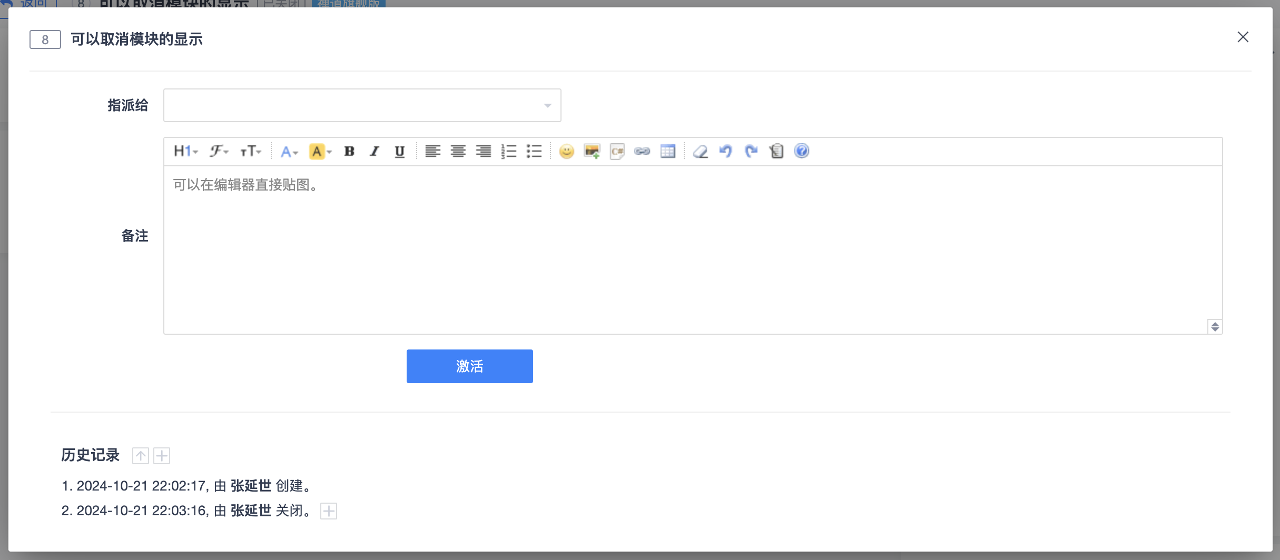1280x560 pixels.
Task: Align text to the right
Action: [x=484, y=152]
